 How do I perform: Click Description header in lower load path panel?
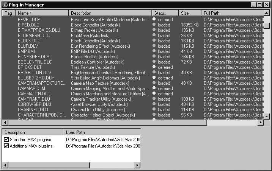point(33,132)
